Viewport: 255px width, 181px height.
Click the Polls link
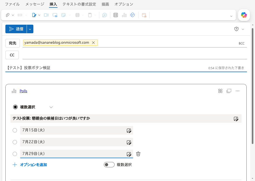click(x=23, y=91)
